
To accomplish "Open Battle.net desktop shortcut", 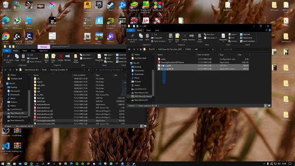I will [123, 6].
